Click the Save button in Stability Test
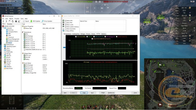This screenshot has height=110, width=196. point(92,93)
